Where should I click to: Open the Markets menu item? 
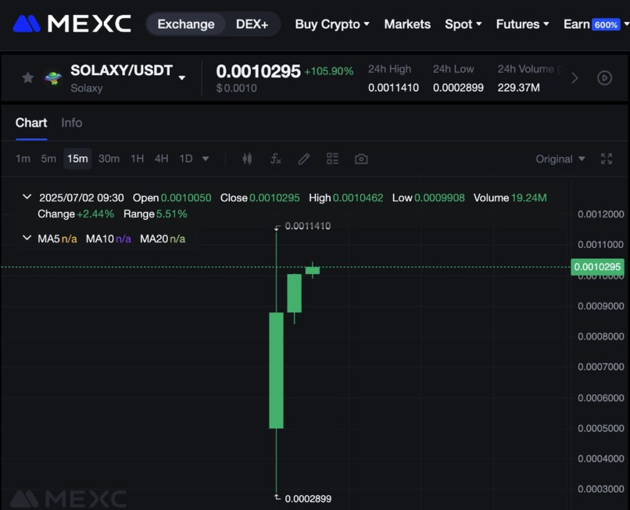tap(407, 24)
